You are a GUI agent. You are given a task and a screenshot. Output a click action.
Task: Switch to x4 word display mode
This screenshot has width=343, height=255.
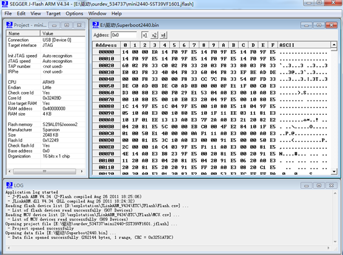pyautogui.click(x=163, y=35)
